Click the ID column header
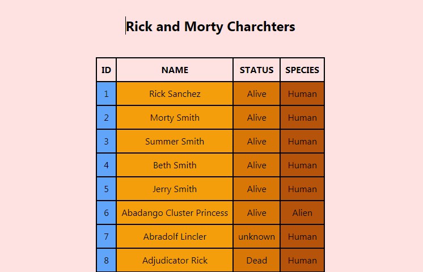Image resolution: width=423 pixels, height=272 pixels. 106,70
